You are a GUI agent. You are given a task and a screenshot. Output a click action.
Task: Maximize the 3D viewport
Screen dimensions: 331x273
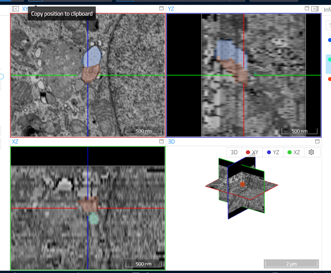click(x=317, y=141)
